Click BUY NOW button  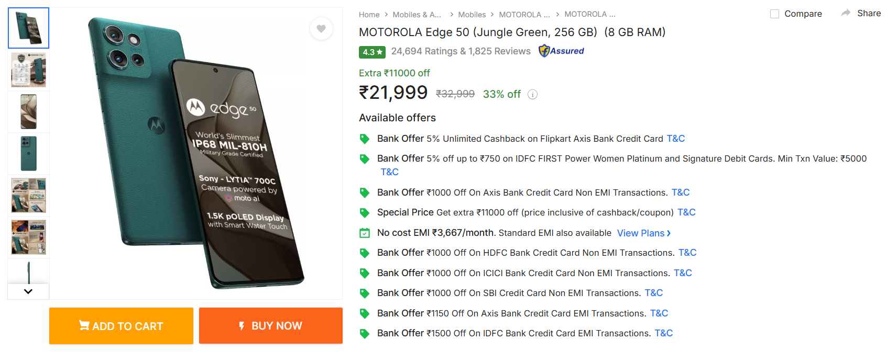click(271, 326)
